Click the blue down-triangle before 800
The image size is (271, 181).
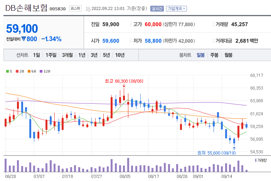point(24,39)
